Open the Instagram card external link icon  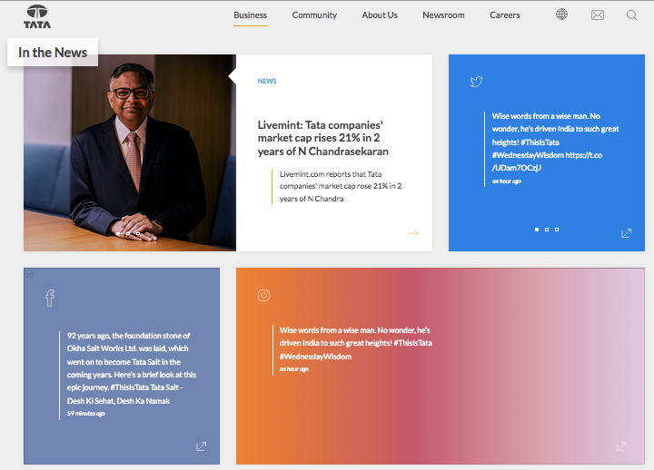[621, 446]
